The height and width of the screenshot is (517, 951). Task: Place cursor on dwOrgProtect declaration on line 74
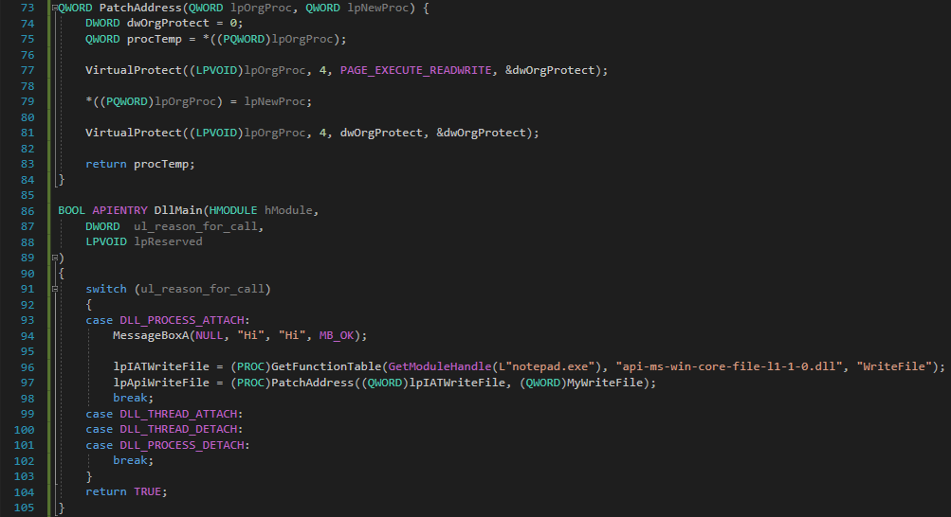pos(168,23)
